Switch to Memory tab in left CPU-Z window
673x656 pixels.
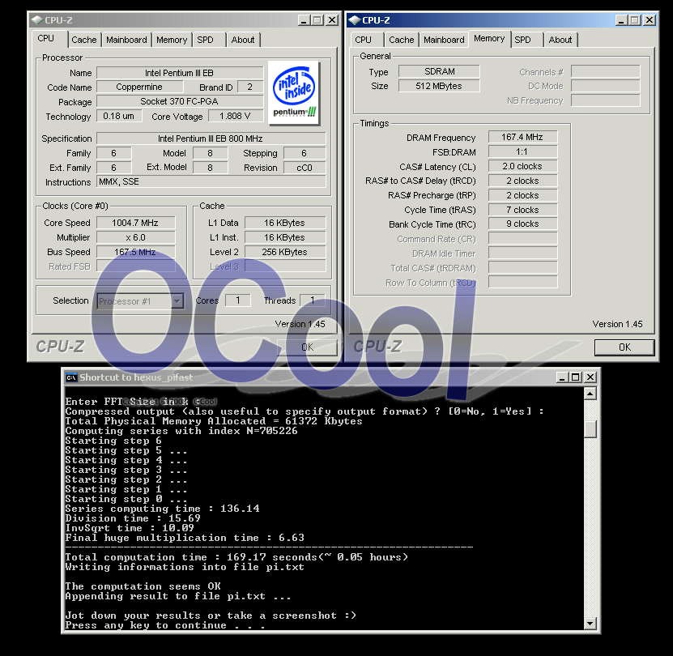tap(172, 40)
